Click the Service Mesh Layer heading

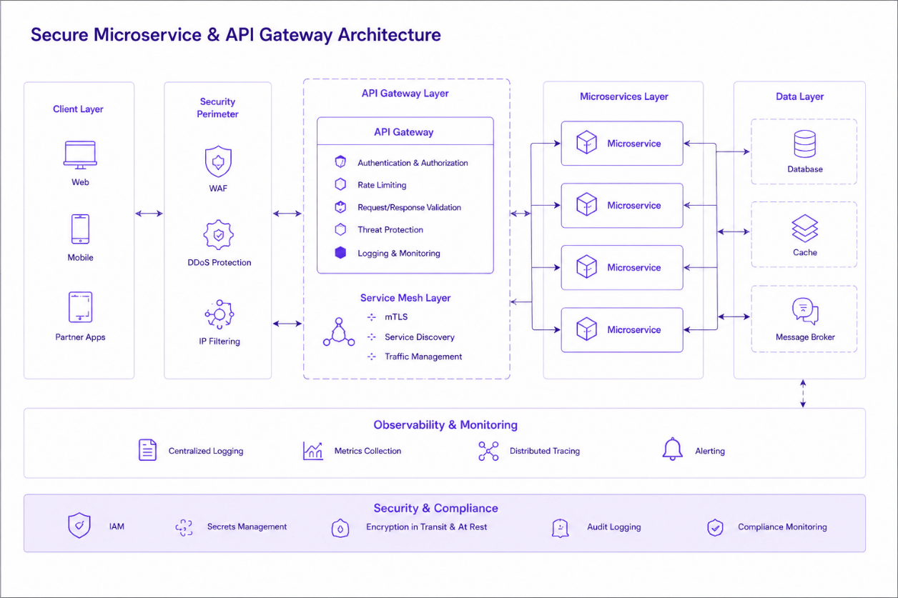(405, 298)
